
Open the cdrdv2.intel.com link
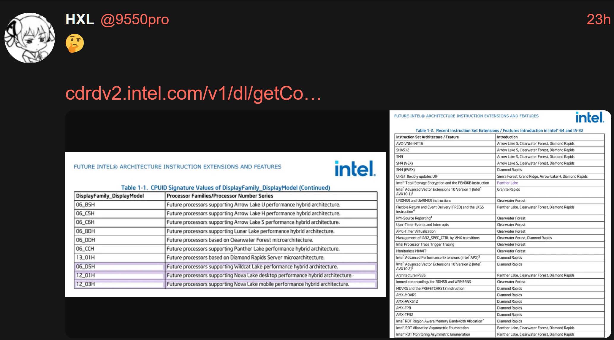(x=193, y=93)
